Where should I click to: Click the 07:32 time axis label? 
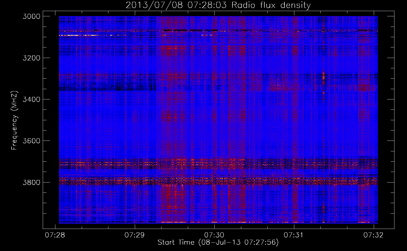click(374, 235)
